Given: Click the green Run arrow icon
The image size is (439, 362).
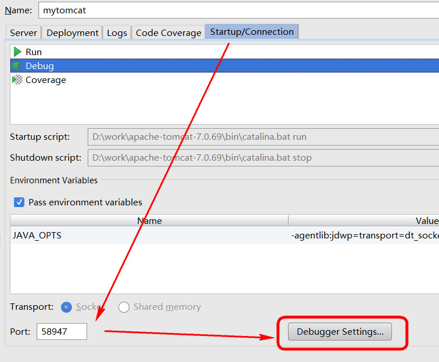Looking at the screenshot, I should point(17,52).
